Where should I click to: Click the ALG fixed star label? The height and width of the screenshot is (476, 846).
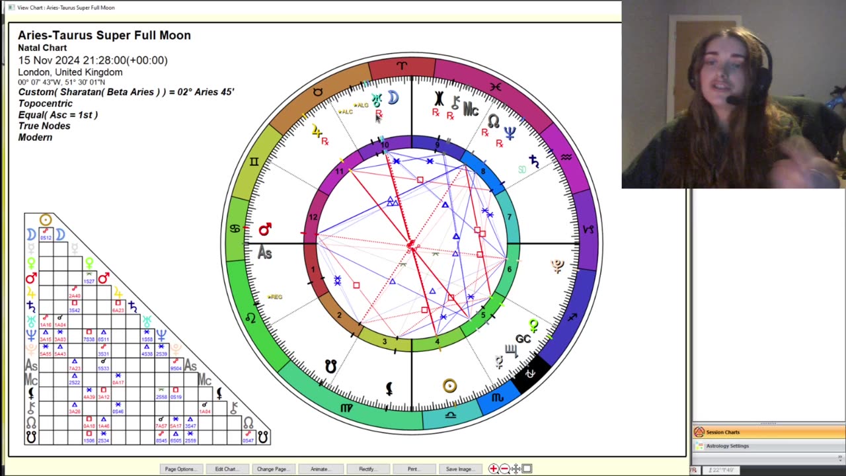tap(361, 105)
